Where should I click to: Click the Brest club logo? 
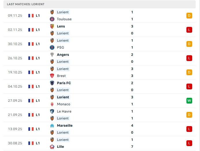52,76
